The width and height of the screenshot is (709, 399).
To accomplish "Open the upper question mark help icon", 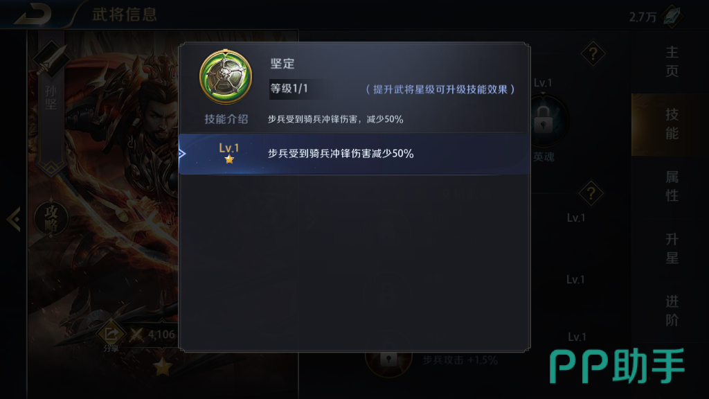I will tap(593, 54).
